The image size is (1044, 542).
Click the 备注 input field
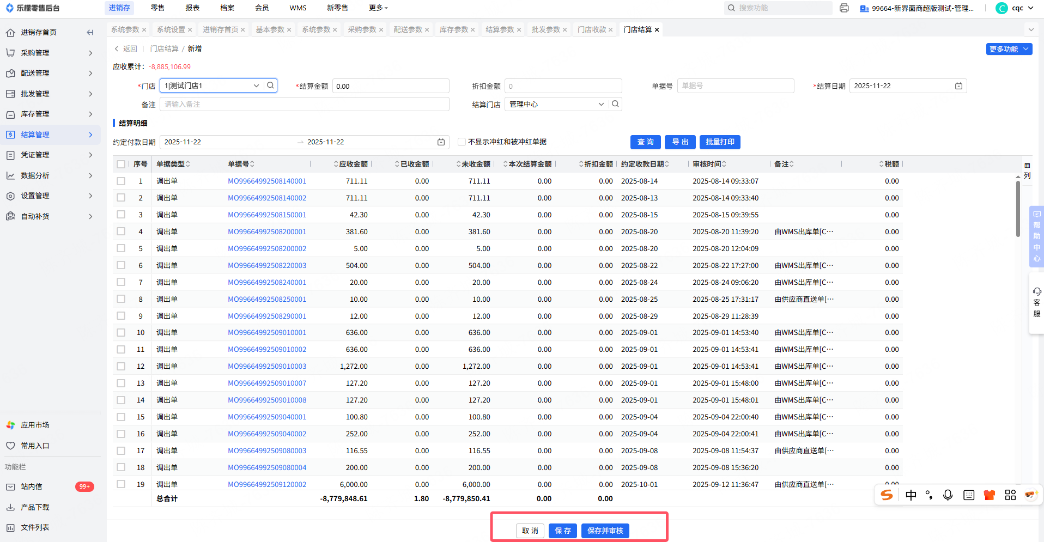pos(304,104)
